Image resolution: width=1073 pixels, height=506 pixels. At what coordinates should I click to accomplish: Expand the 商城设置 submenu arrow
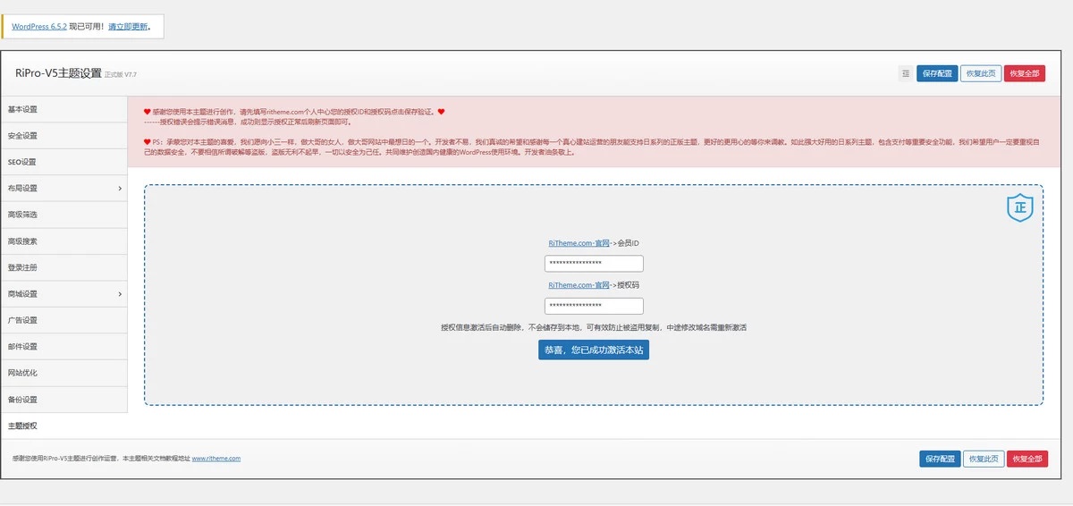120,294
